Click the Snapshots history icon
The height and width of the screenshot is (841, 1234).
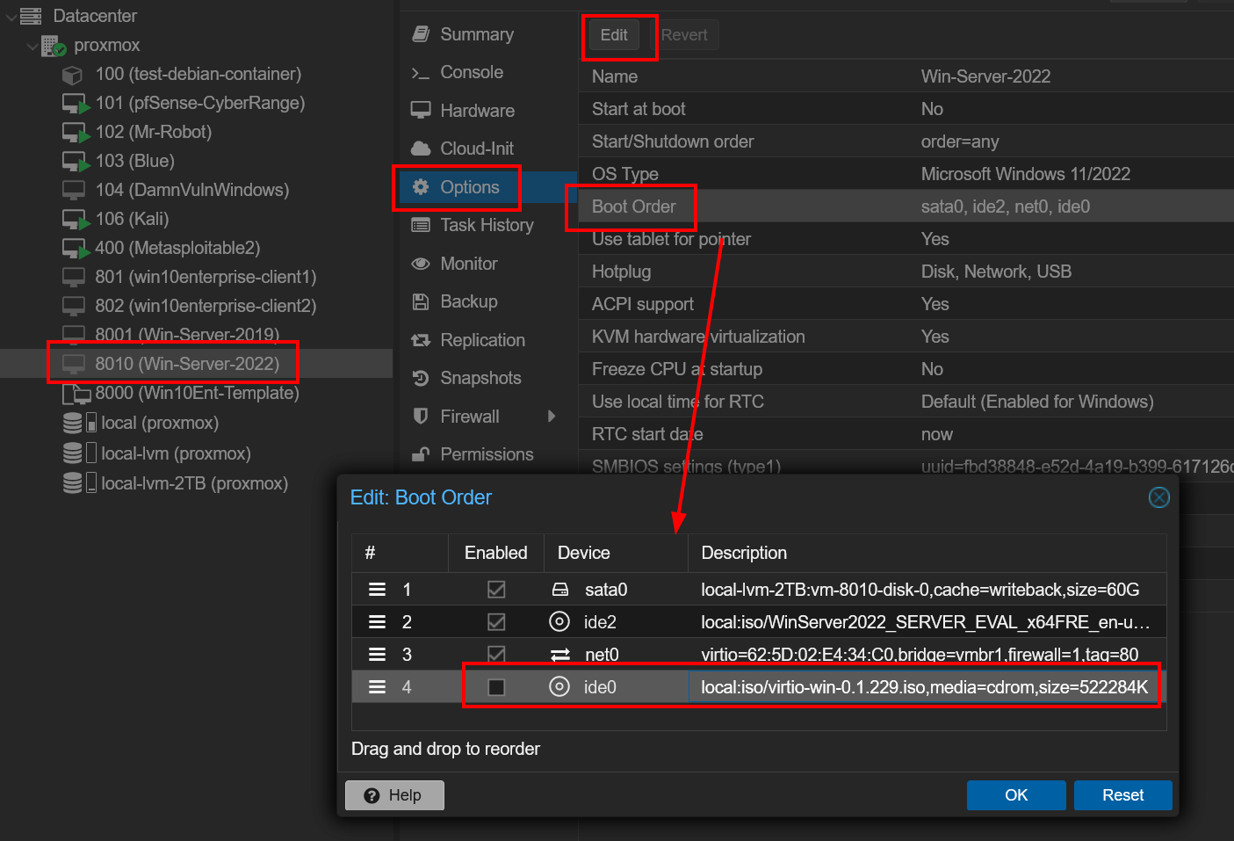tap(421, 378)
